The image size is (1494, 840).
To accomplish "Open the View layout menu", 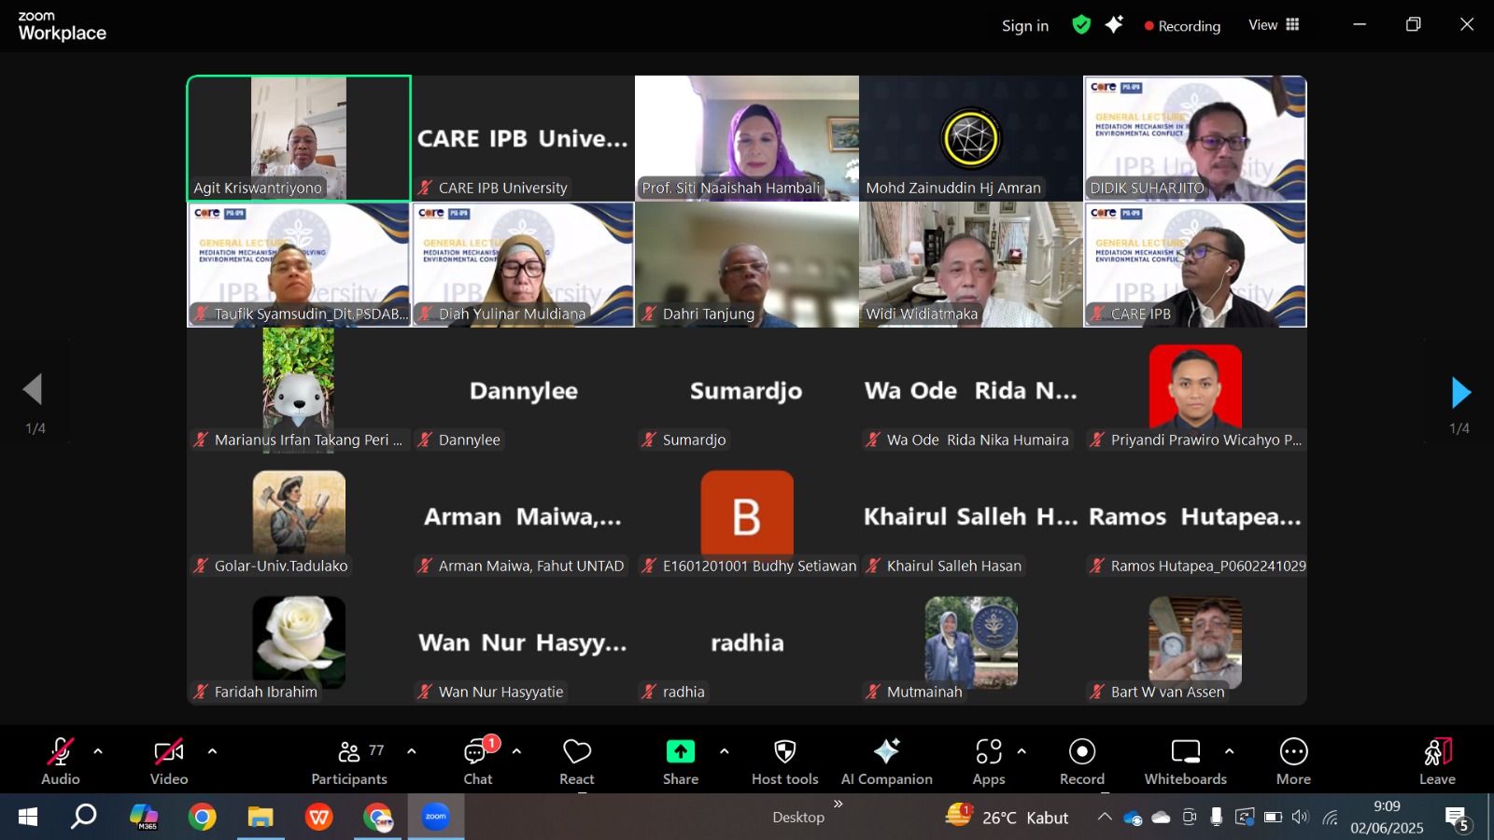I will coord(1274,25).
